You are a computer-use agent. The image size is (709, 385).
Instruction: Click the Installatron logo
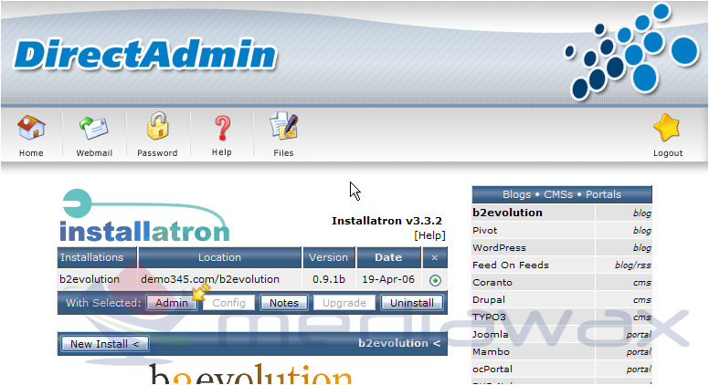(144, 215)
